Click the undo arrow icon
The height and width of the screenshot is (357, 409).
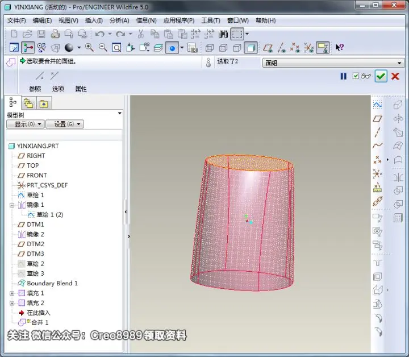99,34
